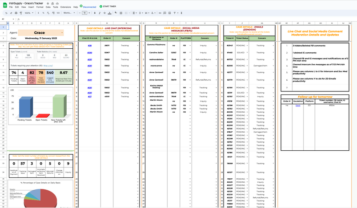Toggle bold formatting in the toolbar
The image size is (357, 208).
click(x=95, y=13)
